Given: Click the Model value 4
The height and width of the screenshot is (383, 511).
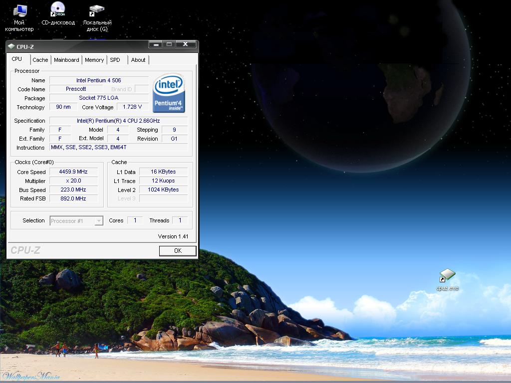Looking at the screenshot, I should [118, 130].
